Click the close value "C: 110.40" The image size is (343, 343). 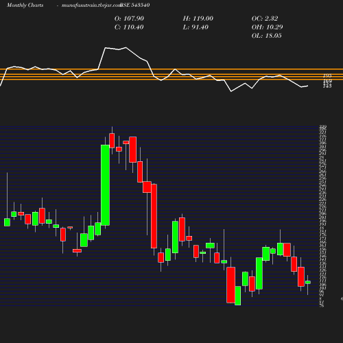(x=129, y=27)
